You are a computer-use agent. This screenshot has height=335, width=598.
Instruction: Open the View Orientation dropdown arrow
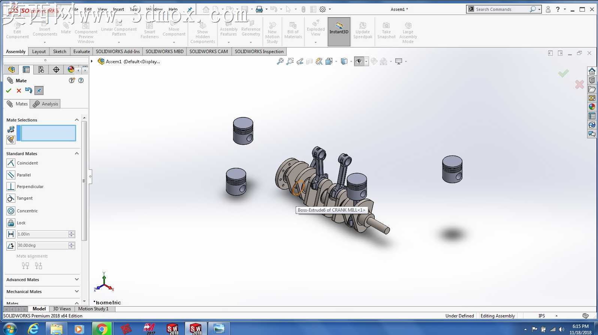[x=336, y=61]
